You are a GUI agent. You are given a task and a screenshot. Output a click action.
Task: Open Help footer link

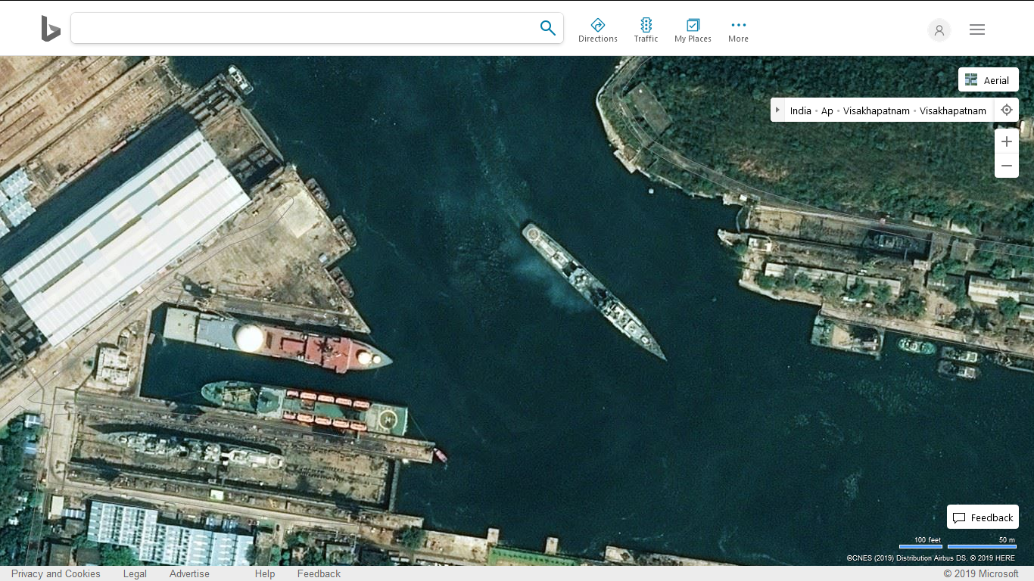point(265,573)
